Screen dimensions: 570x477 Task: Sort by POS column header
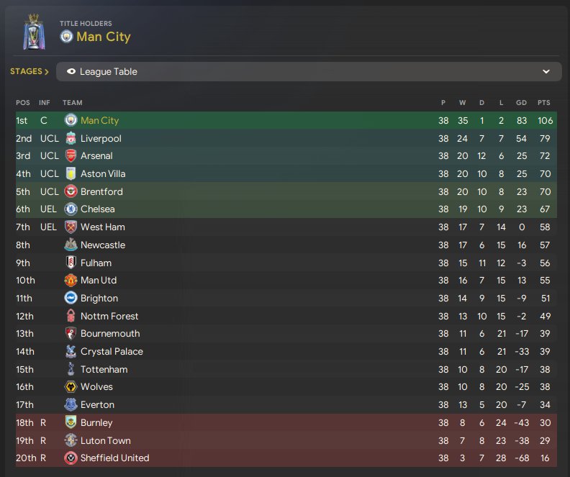click(x=23, y=103)
